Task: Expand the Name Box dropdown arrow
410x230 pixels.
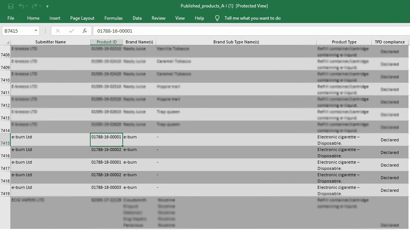Action: pyautogui.click(x=36, y=31)
